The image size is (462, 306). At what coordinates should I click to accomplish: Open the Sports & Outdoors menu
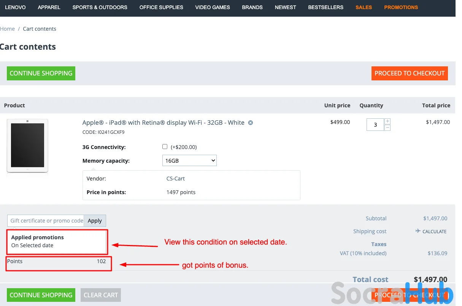pyautogui.click(x=100, y=7)
